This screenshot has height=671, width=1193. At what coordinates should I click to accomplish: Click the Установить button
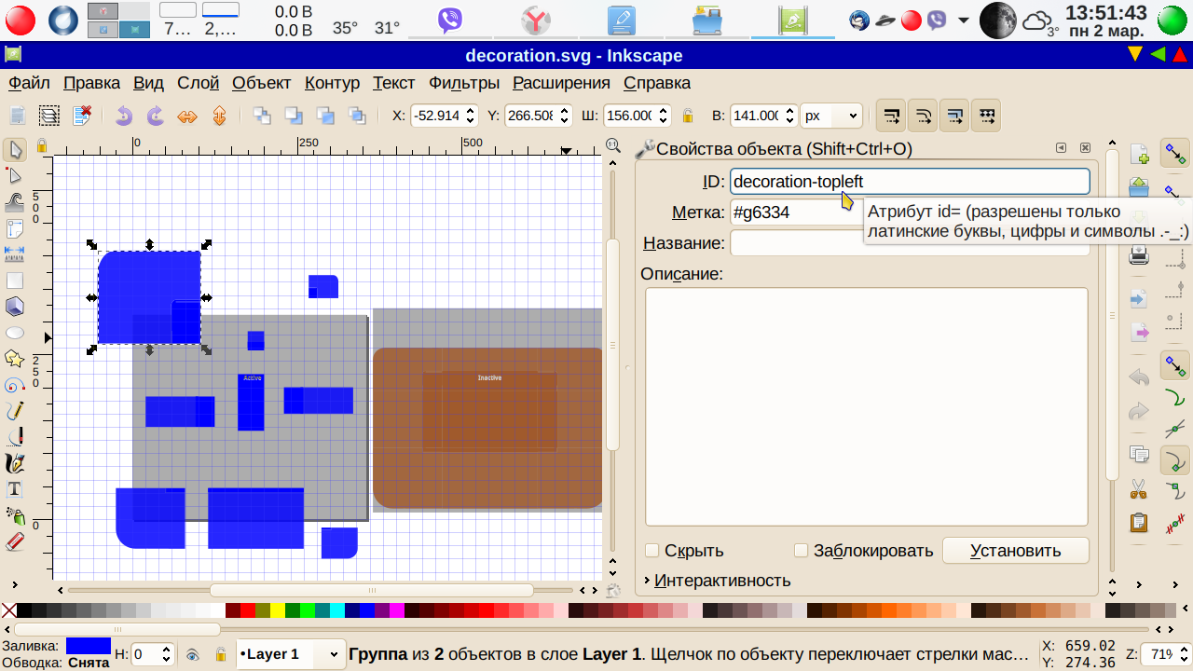(x=1015, y=551)
